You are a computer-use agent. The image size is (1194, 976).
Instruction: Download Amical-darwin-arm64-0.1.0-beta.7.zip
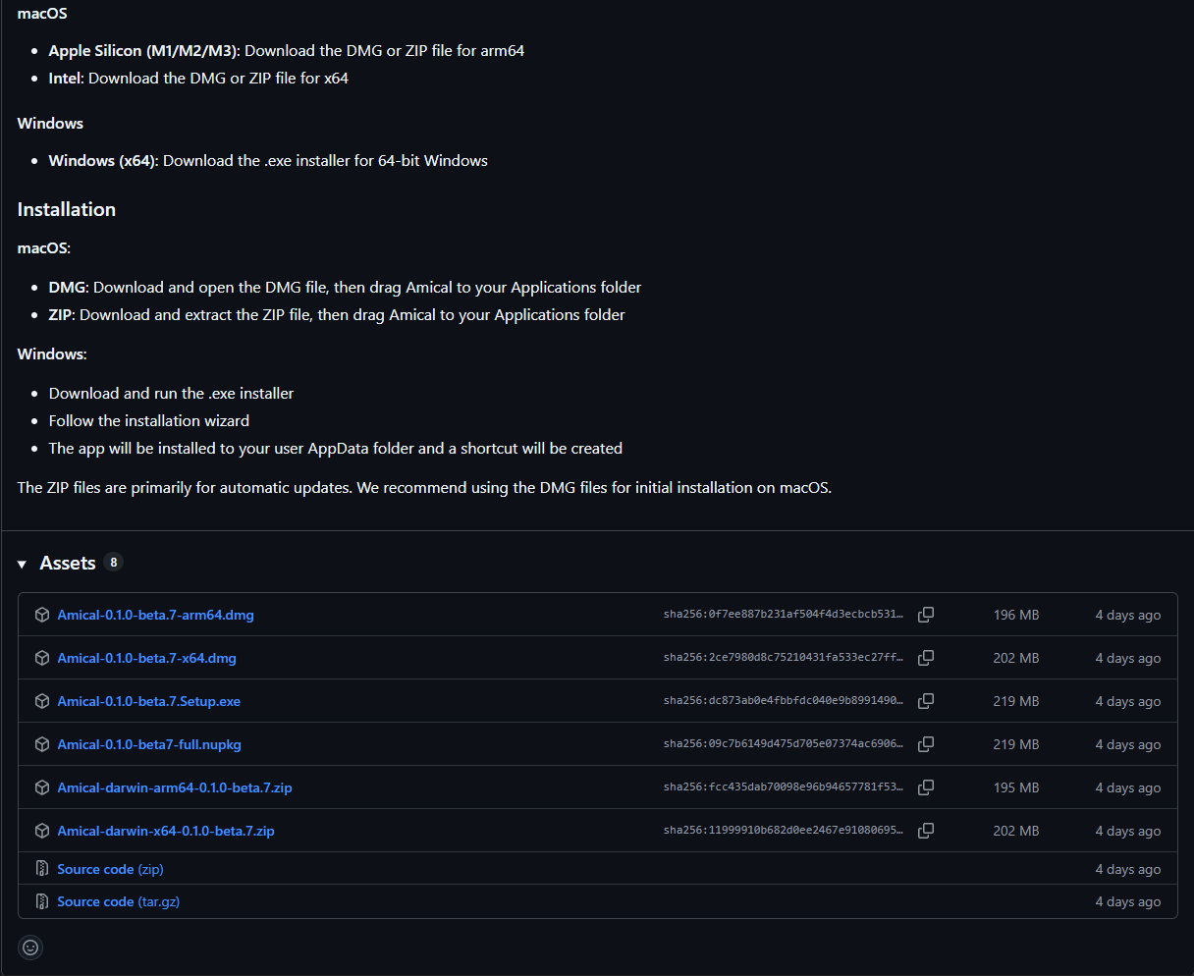click(x=175, y=787)
